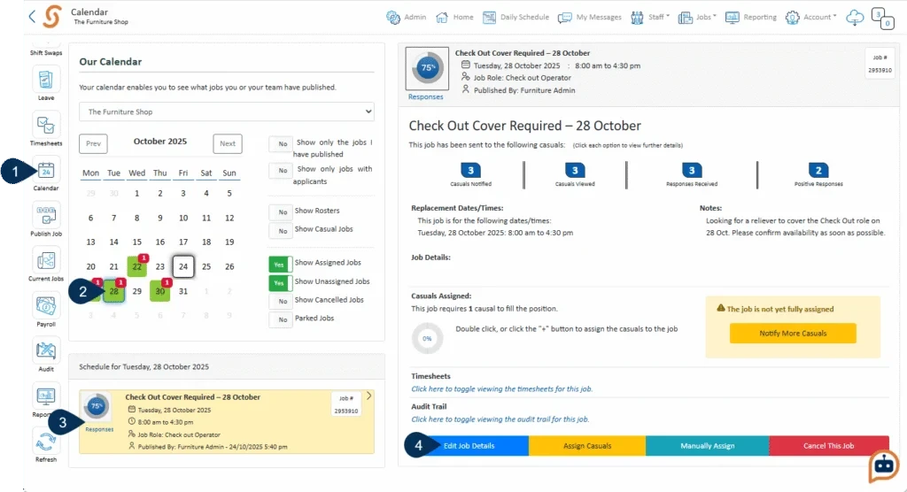This screenshot has height=492, width=907.
Task: Select October 31 on the calendar
Action: [x=183, y=291]
